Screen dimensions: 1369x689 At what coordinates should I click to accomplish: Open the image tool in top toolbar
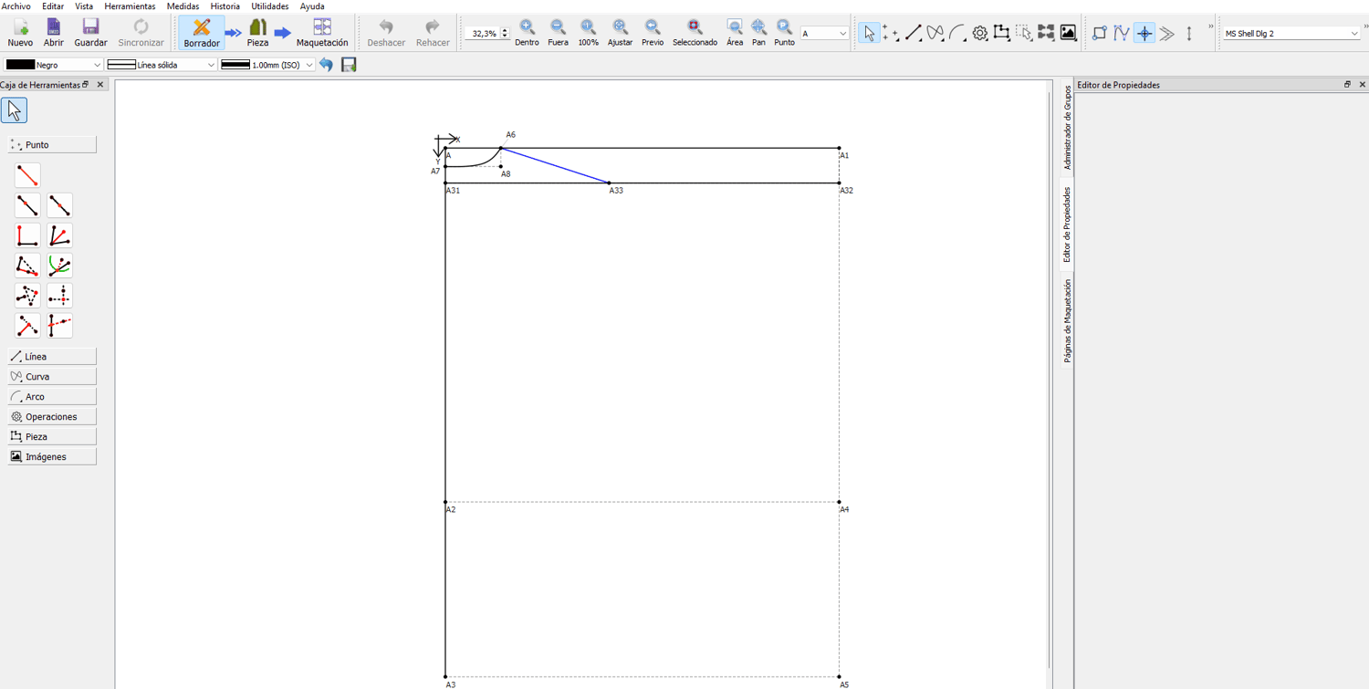(1068, 34)
